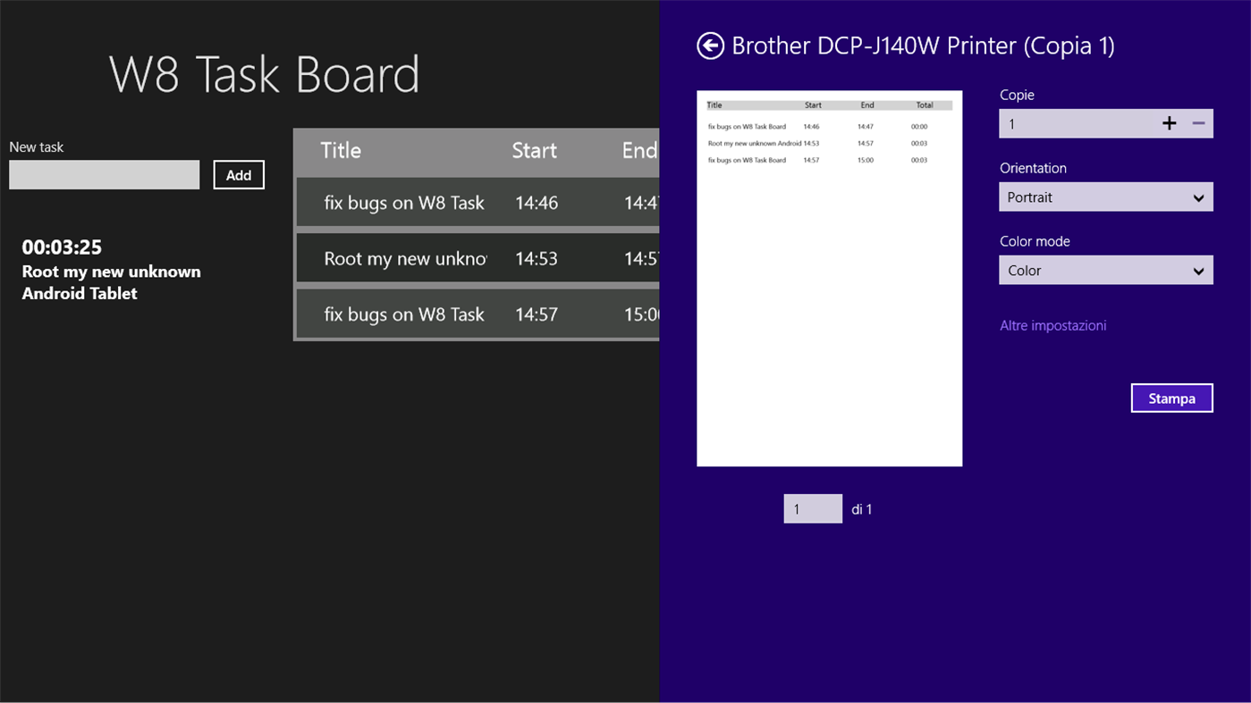Increase copy count with the plus icon

1169,123
